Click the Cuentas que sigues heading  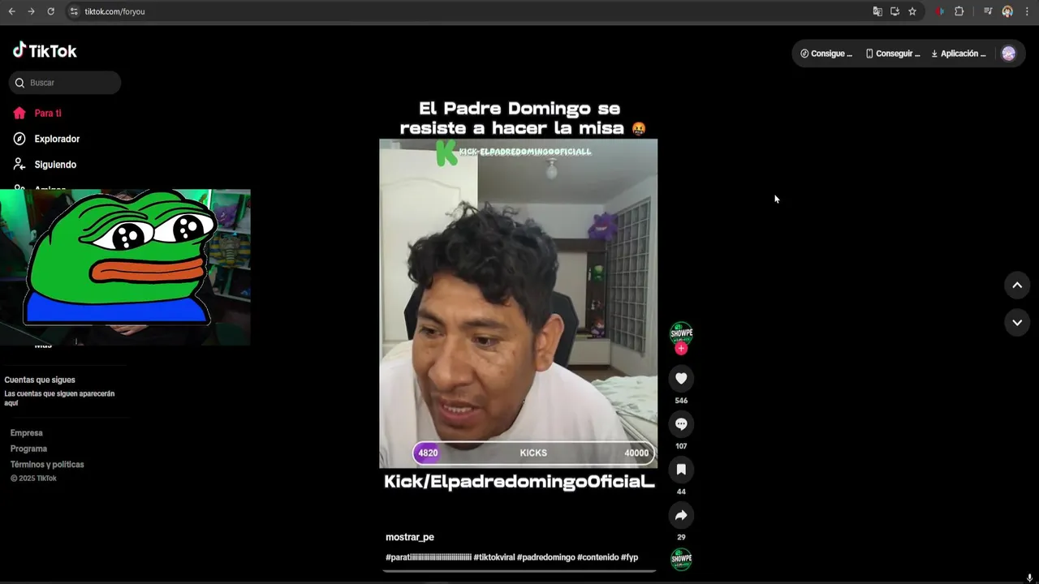[x=40, y=380]
